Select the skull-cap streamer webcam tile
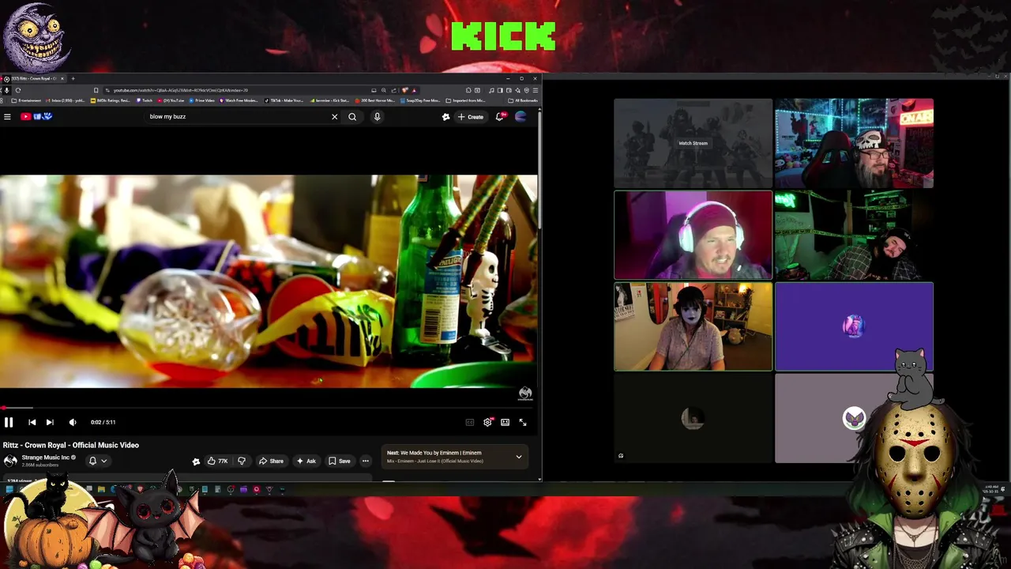This screenshot has width=1011, height=569. click(854, 143)
